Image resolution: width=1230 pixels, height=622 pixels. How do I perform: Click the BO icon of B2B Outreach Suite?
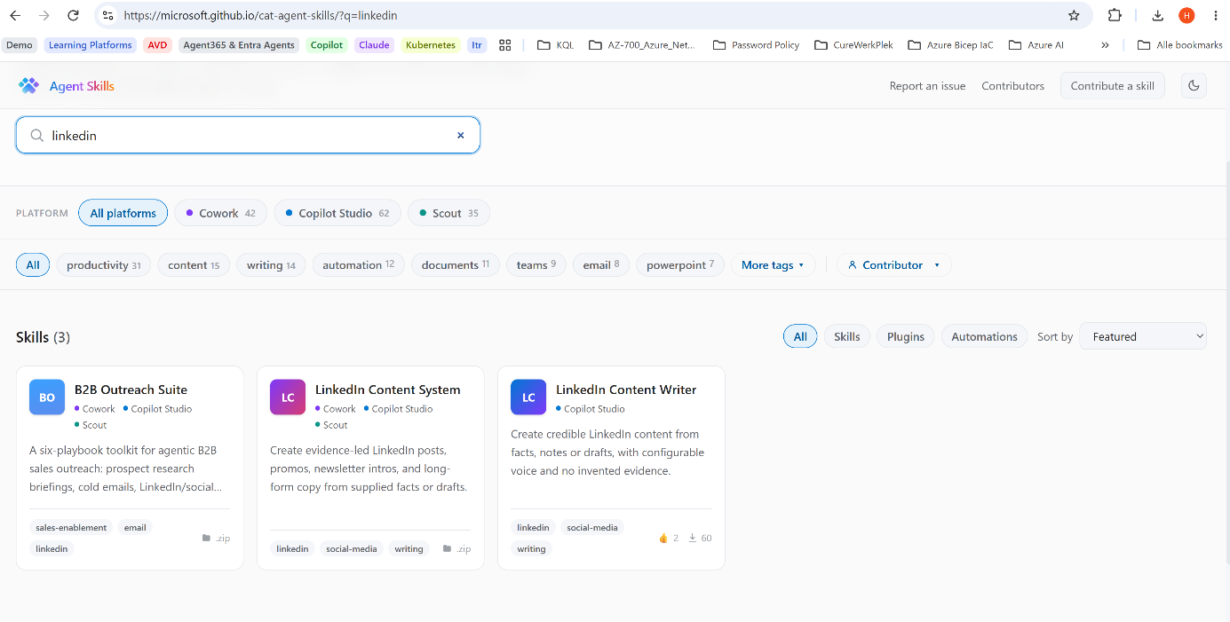click(47, 398)
